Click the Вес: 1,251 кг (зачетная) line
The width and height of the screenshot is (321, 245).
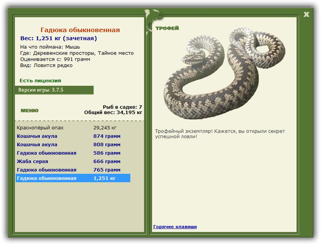(x=59, y=38)
